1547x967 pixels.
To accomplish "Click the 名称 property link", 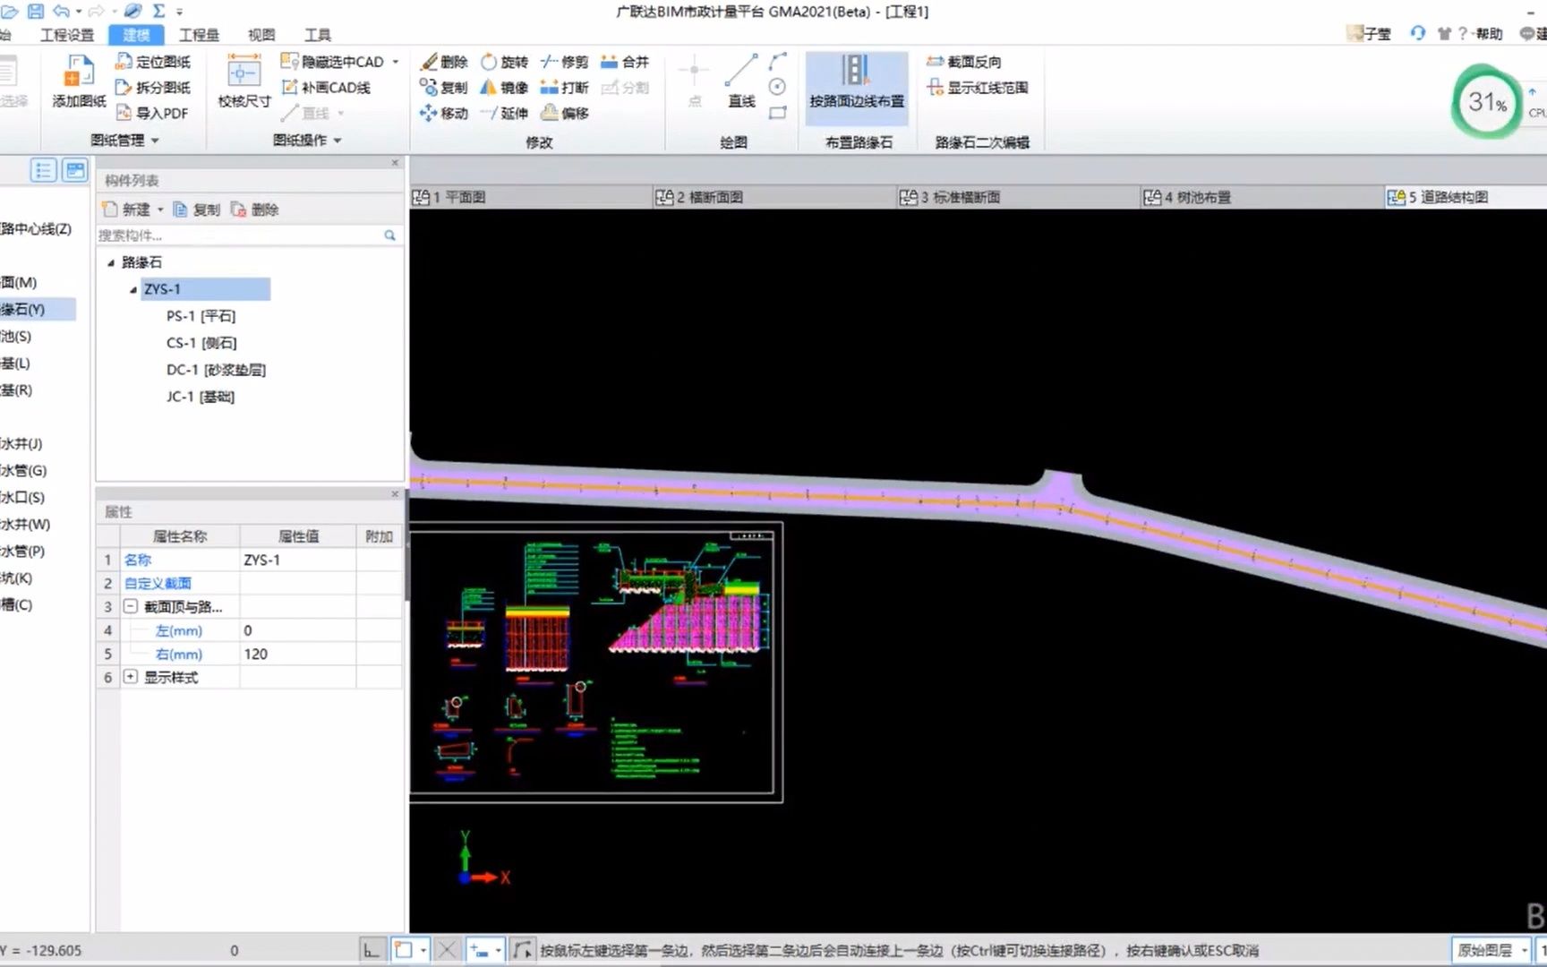I will tap(138, 560).
